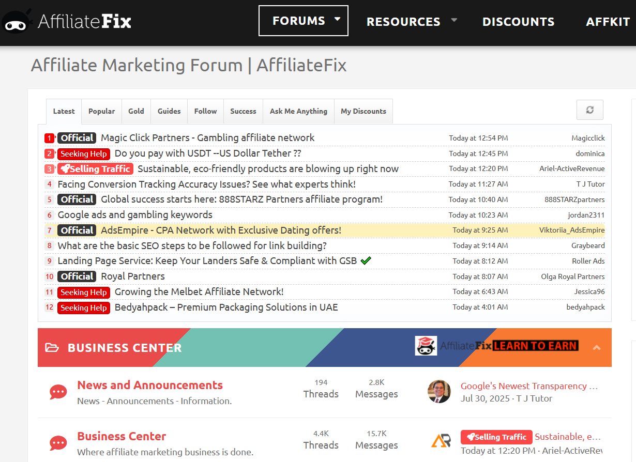Click Selling Traffic badge in latest thread list

[95, 169]
